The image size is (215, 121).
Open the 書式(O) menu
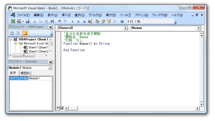79,15
